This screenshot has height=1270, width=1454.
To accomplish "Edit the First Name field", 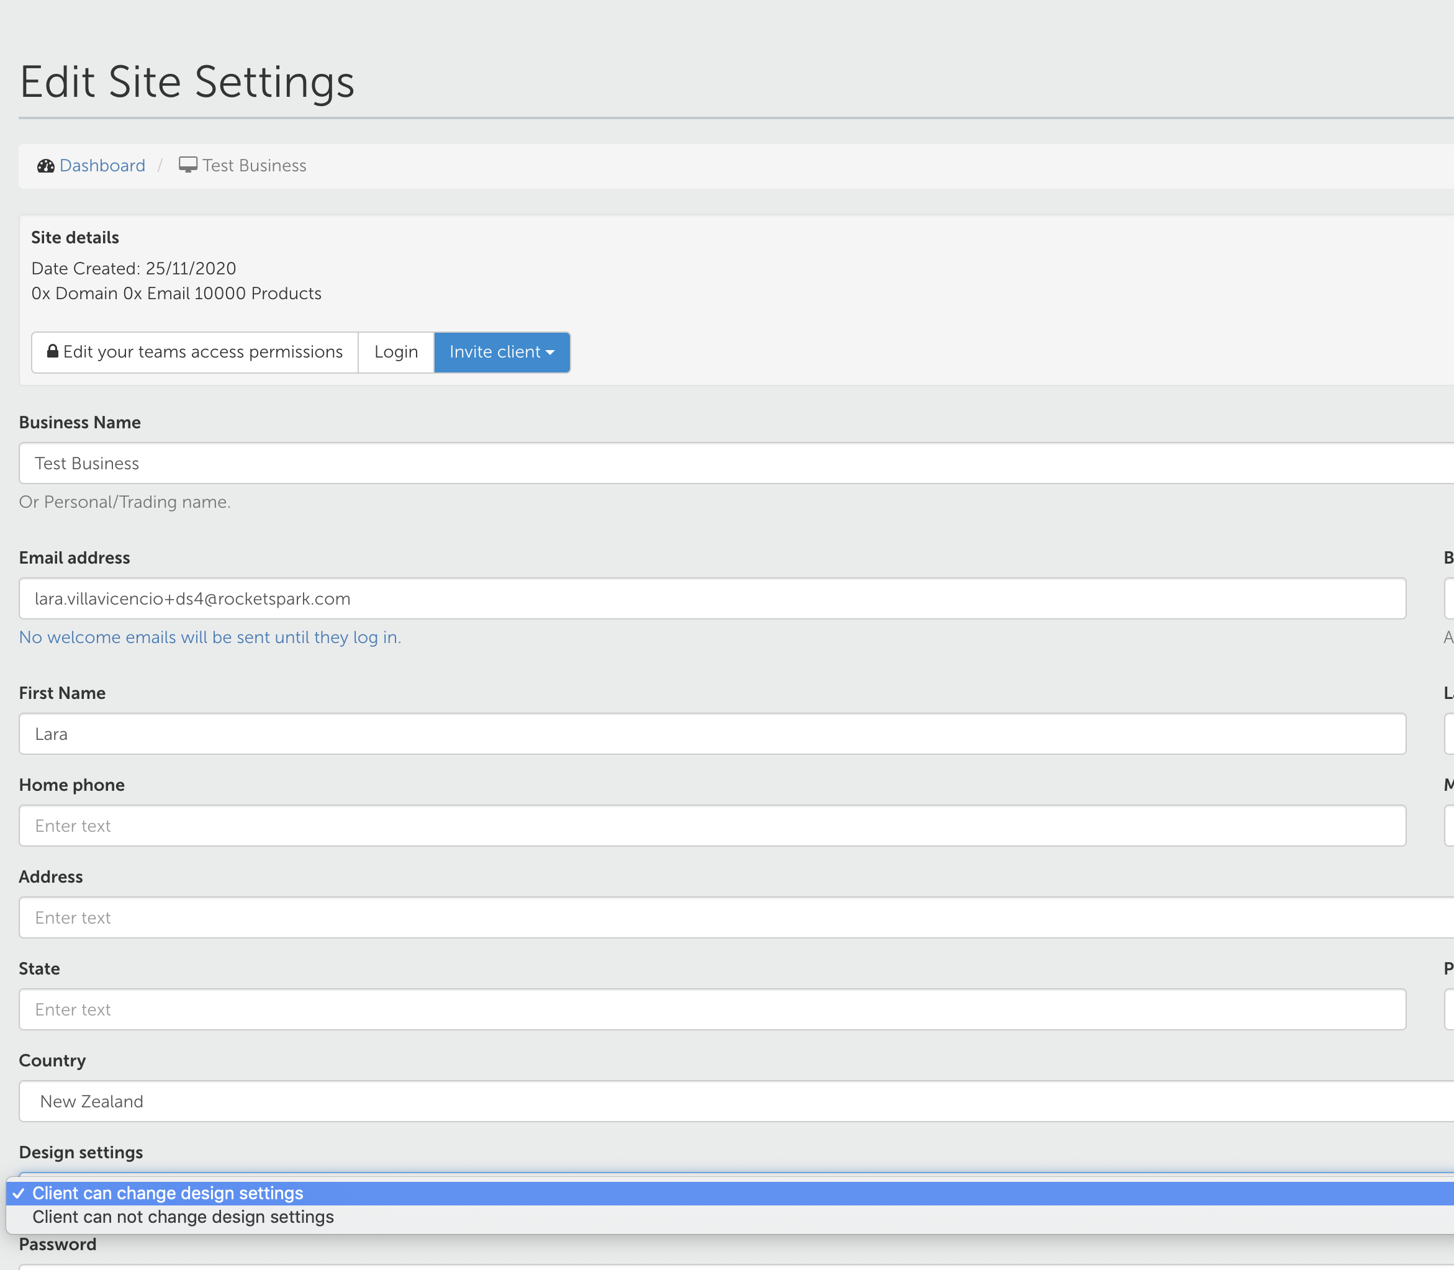I will [x=713, y=734].
